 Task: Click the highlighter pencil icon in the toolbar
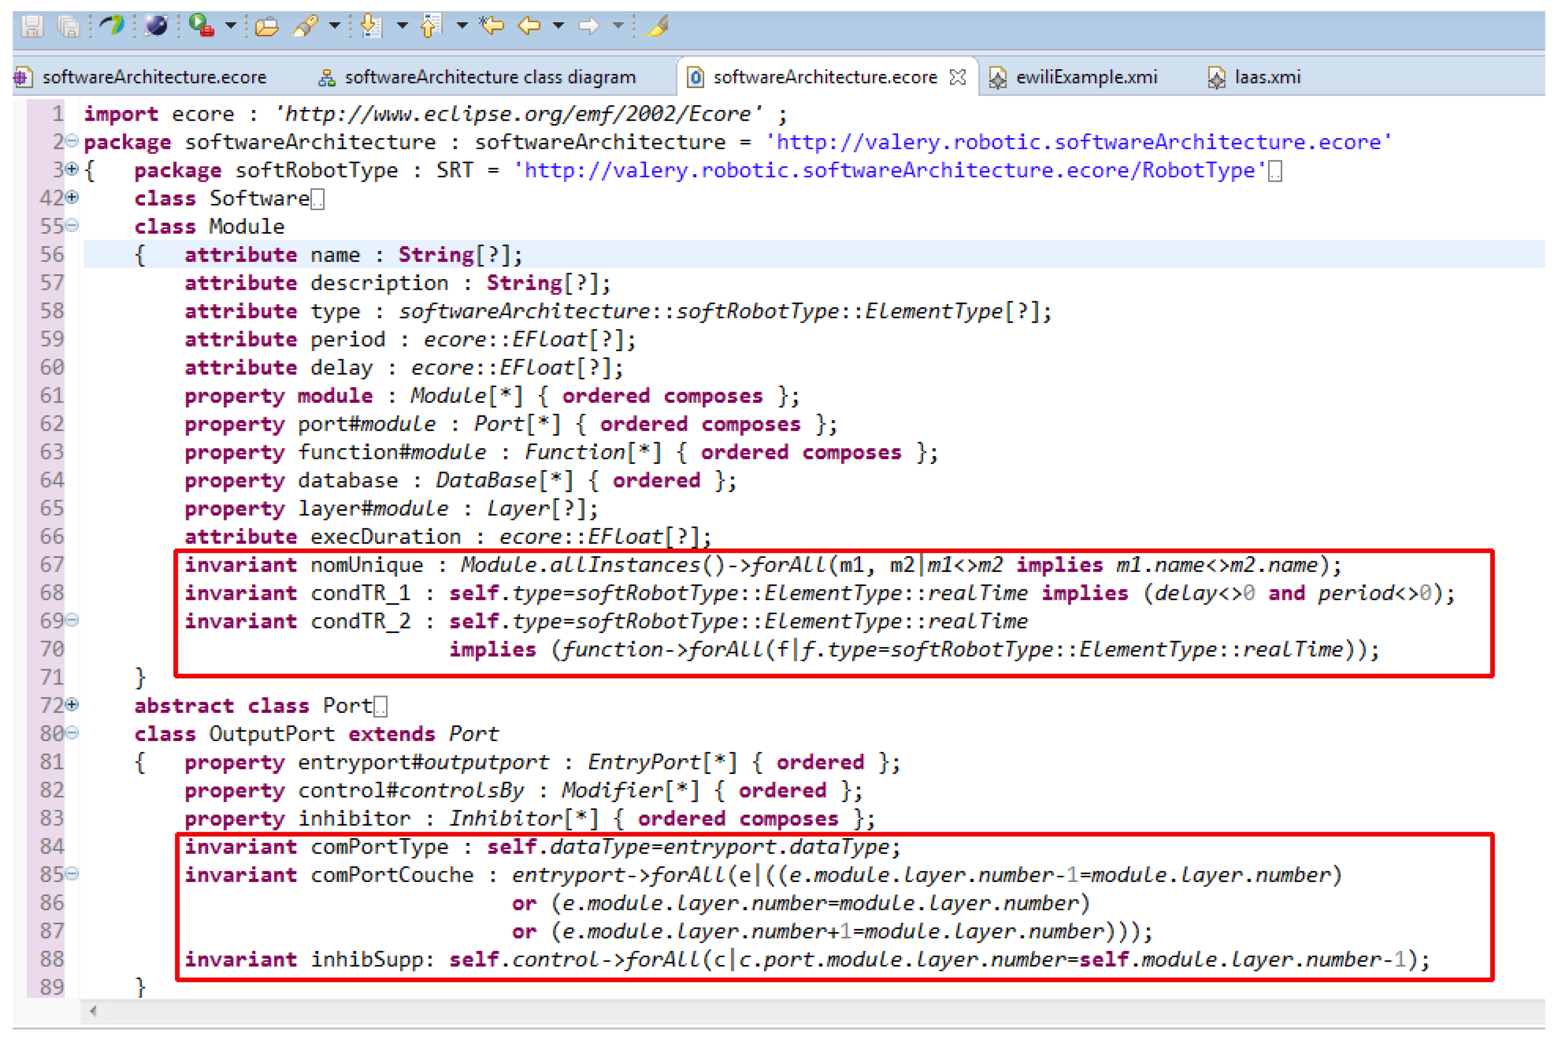click(656, 27)
